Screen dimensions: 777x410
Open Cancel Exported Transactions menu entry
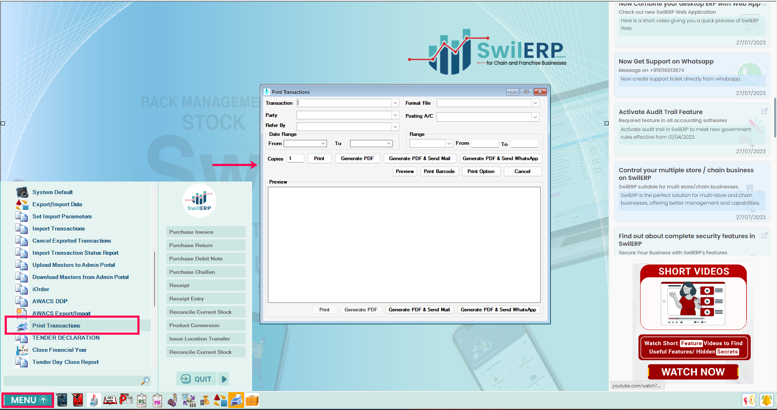pos(72,241)
